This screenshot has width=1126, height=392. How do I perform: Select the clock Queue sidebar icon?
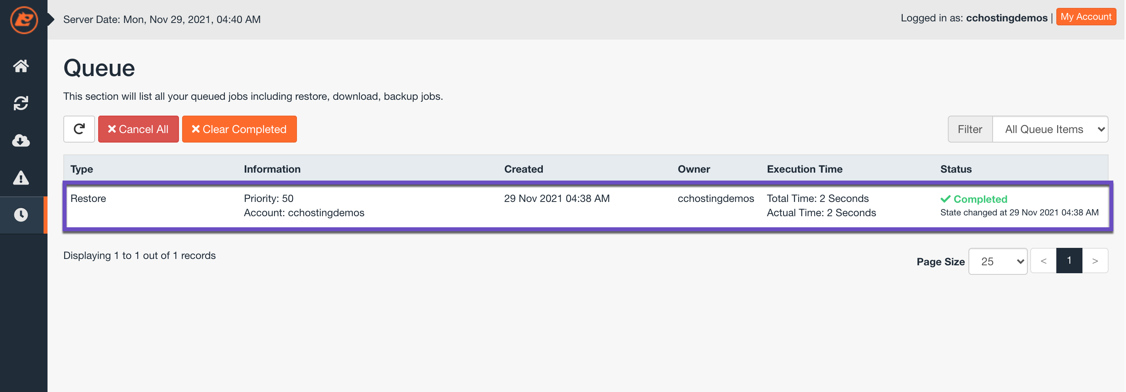pos(21,215)
